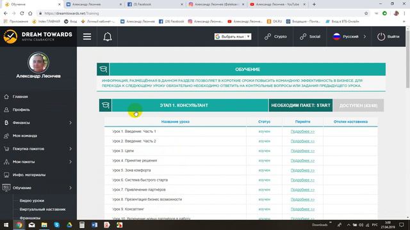Click the user avatar photo in sidebar
Viewport: 410px width, 230px height.
click(x=38, y=63)
